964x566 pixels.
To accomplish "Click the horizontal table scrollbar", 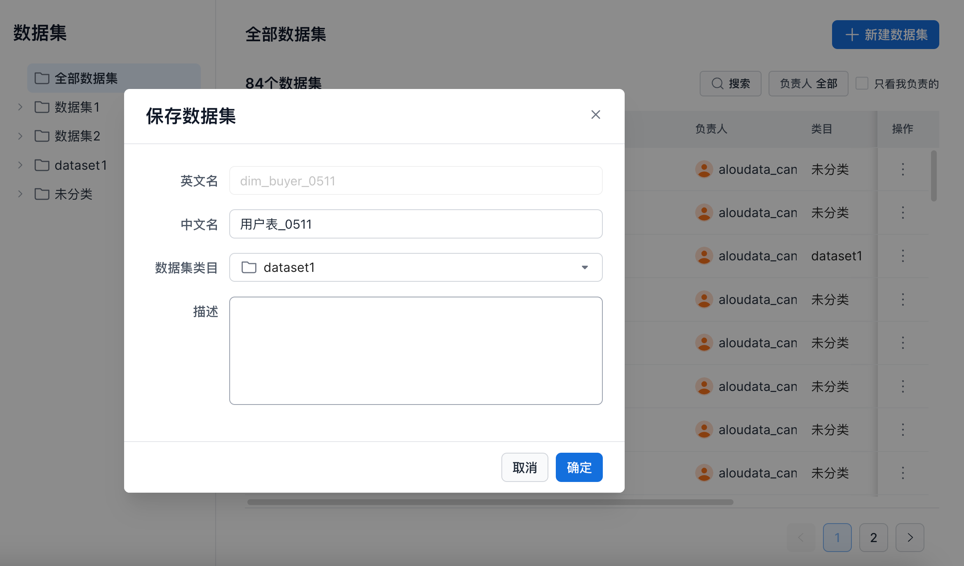I will 490,502.
